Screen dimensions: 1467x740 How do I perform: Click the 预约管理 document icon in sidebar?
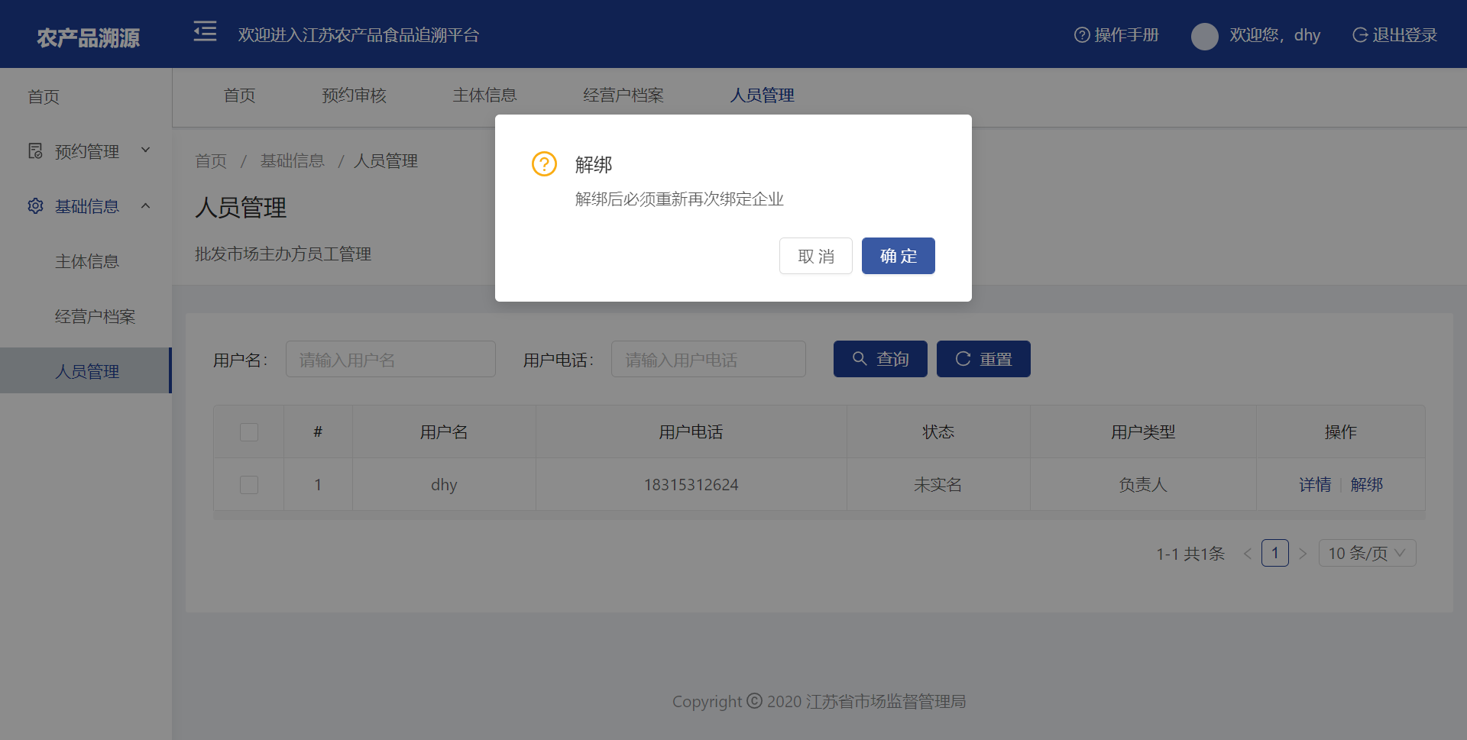point(35,151)
